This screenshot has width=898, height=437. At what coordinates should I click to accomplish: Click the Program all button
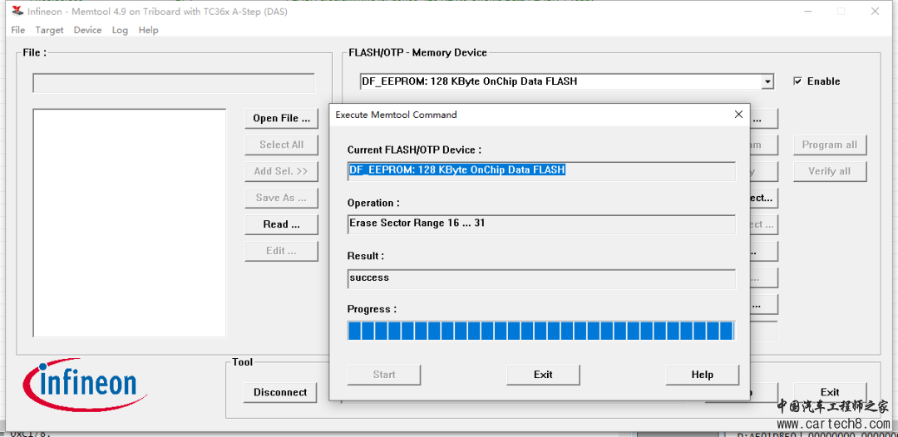pos(830,145)
